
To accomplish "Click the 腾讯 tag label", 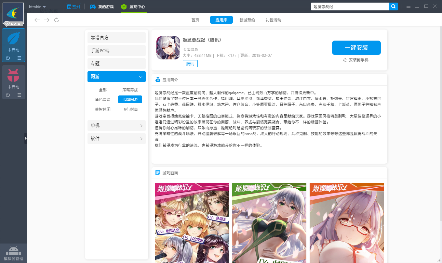I will (x=190, y=64).
